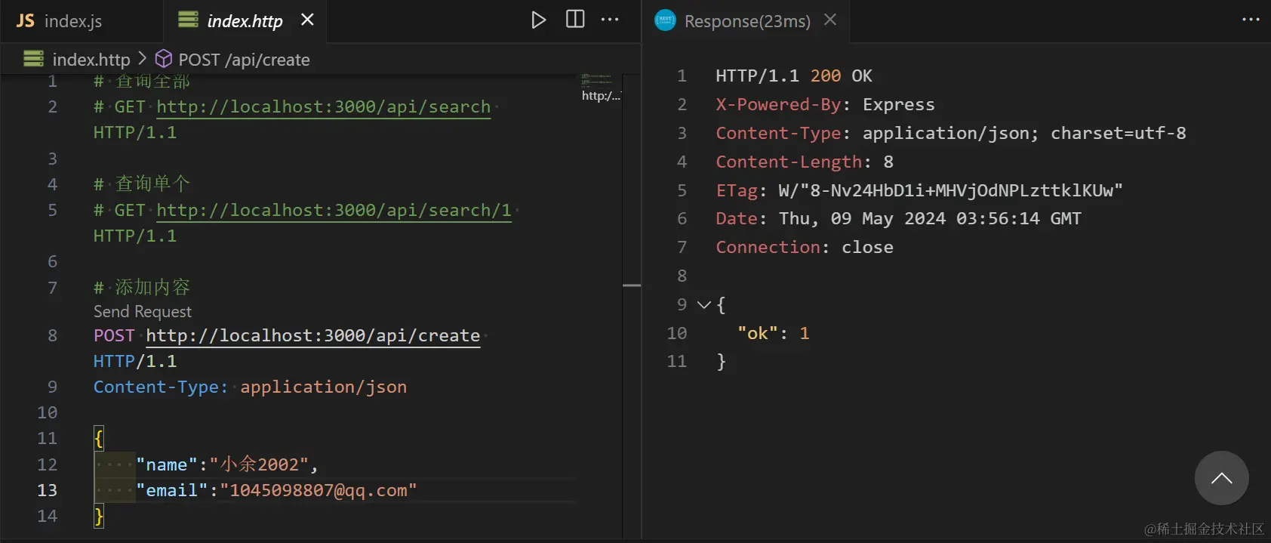
Task: Click line number 13 in the editor gutter
Action: pos(47,490)
